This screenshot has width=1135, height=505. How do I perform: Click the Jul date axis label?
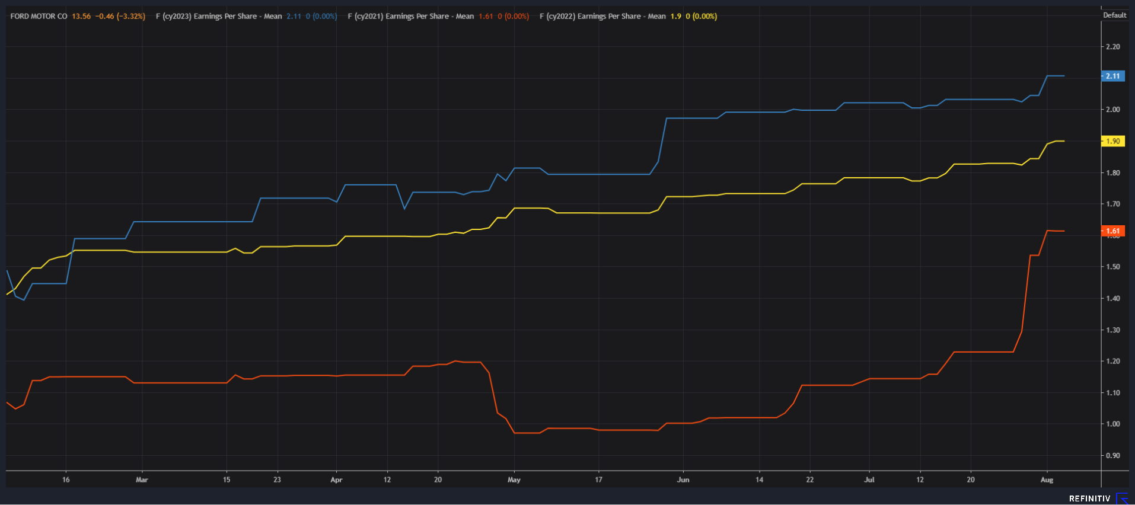[869, 480]
